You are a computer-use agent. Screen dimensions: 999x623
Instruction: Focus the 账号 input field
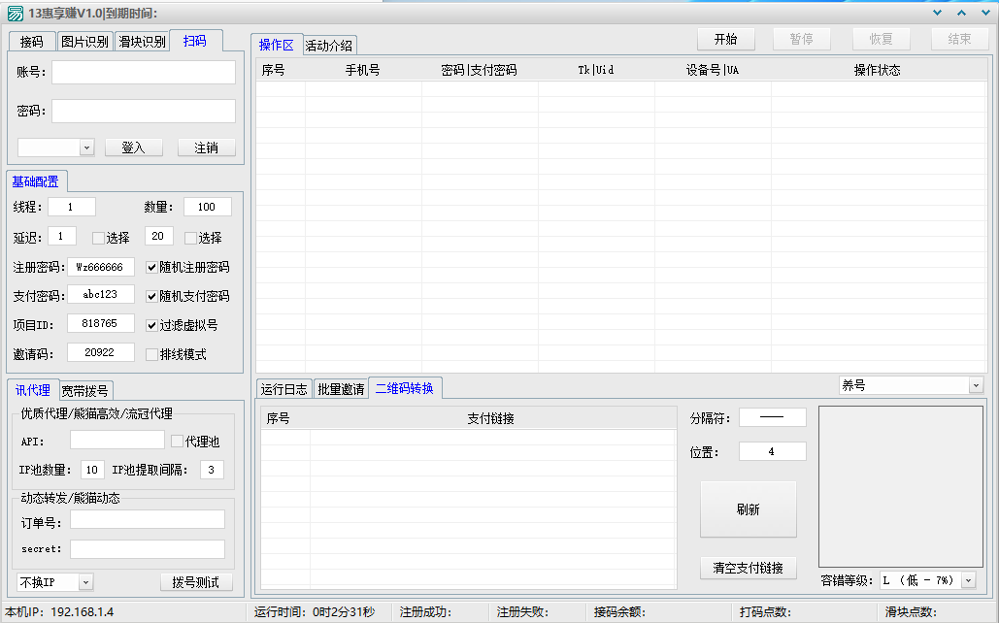(x=143, y=73)
